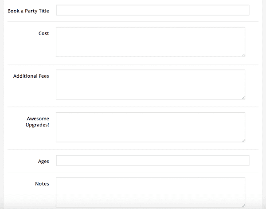Click inside the Notes text area
Image resolution: width=266 pixels, height=209 pixels.
click(150, 192)
